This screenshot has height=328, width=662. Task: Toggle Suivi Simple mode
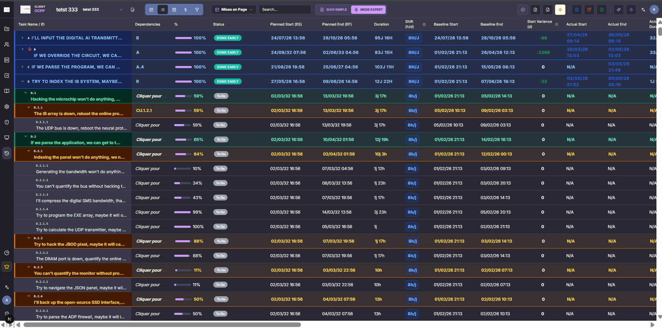point(334,10)
